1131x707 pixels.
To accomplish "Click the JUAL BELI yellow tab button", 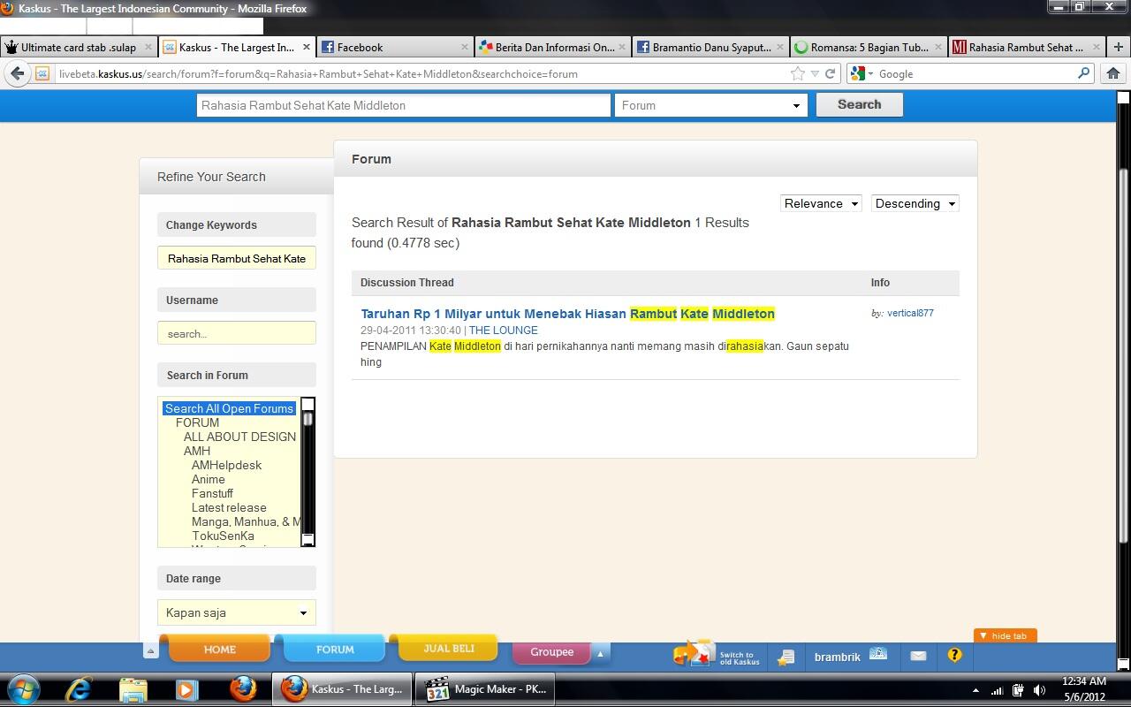I will (448, 648).
